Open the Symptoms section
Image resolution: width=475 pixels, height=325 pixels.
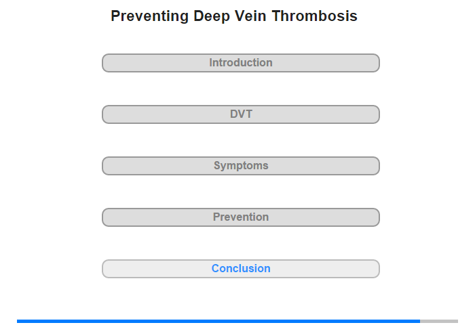tap(241, 166)
